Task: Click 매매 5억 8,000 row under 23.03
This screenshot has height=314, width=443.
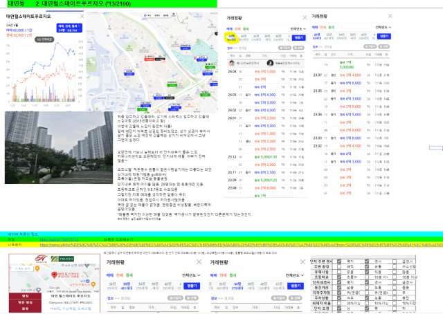Action: pyautogui.click(x=351, y=138)
